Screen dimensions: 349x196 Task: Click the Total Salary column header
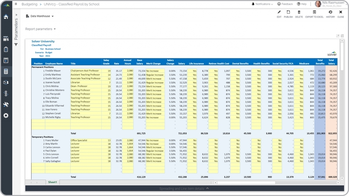[331, 62]
